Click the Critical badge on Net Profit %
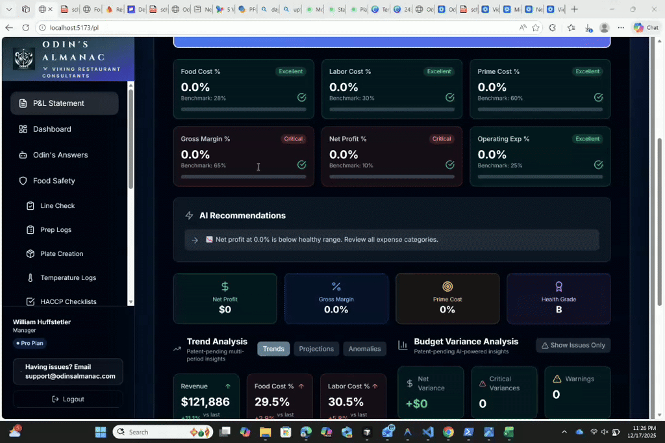 tap(442, 139)
